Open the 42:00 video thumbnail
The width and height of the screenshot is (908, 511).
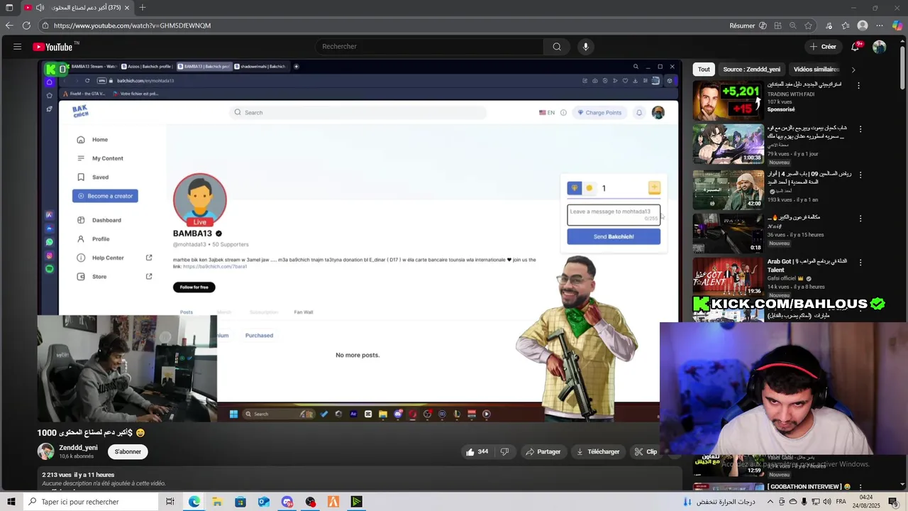click(729, 190)
